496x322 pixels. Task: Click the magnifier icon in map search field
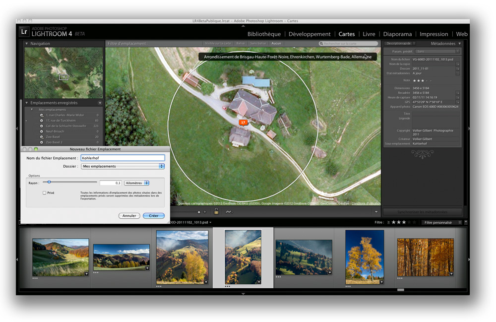click(321, 44)
